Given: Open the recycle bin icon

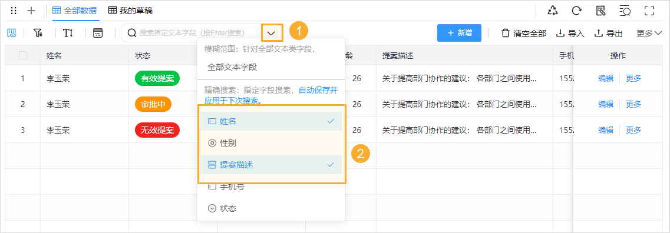Looking at the screenshot, I should [x=553, y=11].
